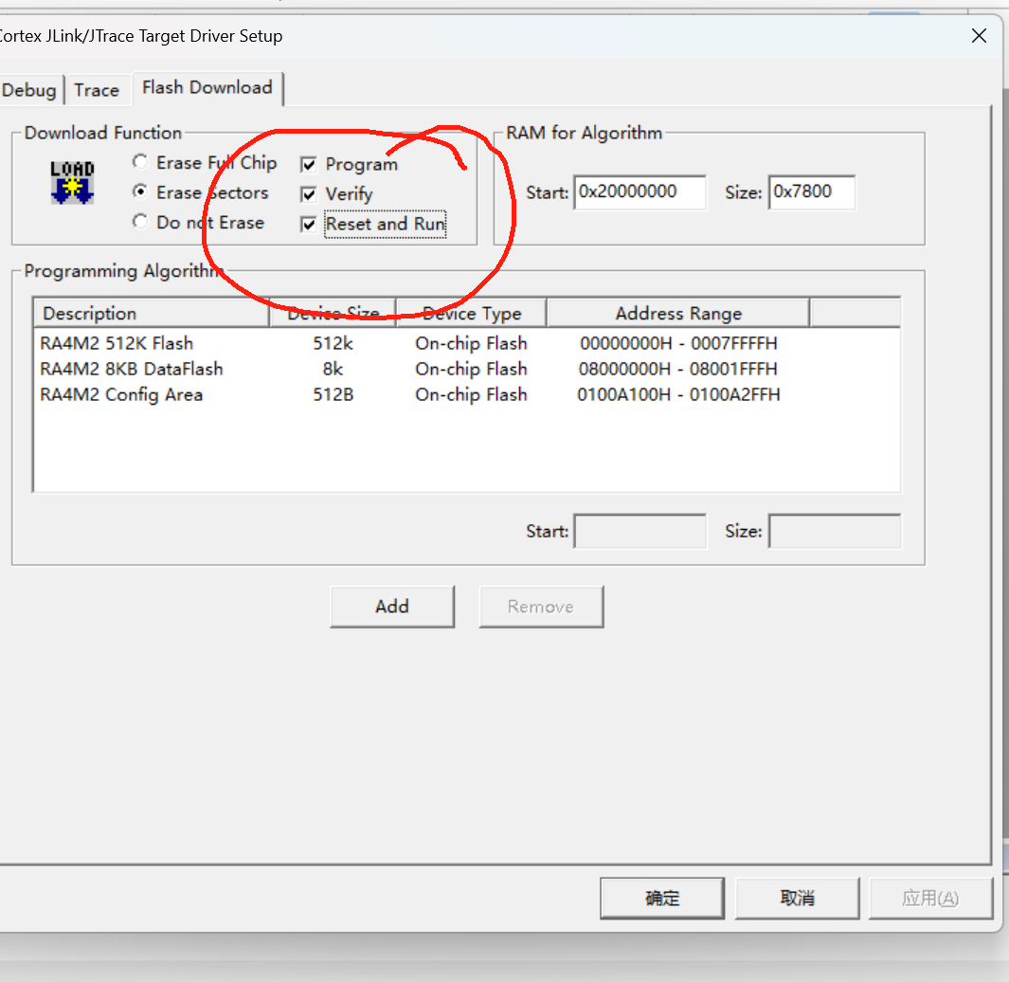This screenshot has width=1009, height=982.
Task: Click the Add algorithm button
Action: 392,607
